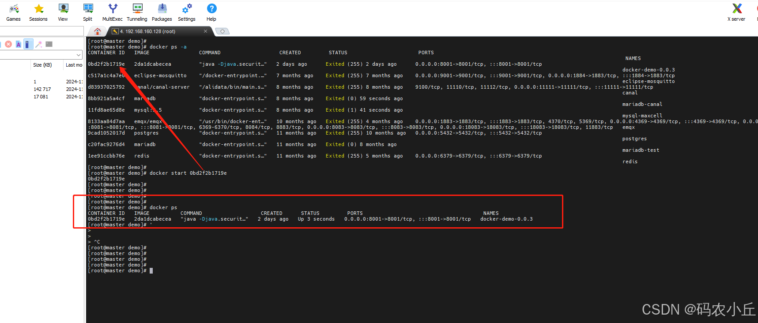Open the Sessions star icon
This screenshot has height=323, width=758.
pos(39,9)
